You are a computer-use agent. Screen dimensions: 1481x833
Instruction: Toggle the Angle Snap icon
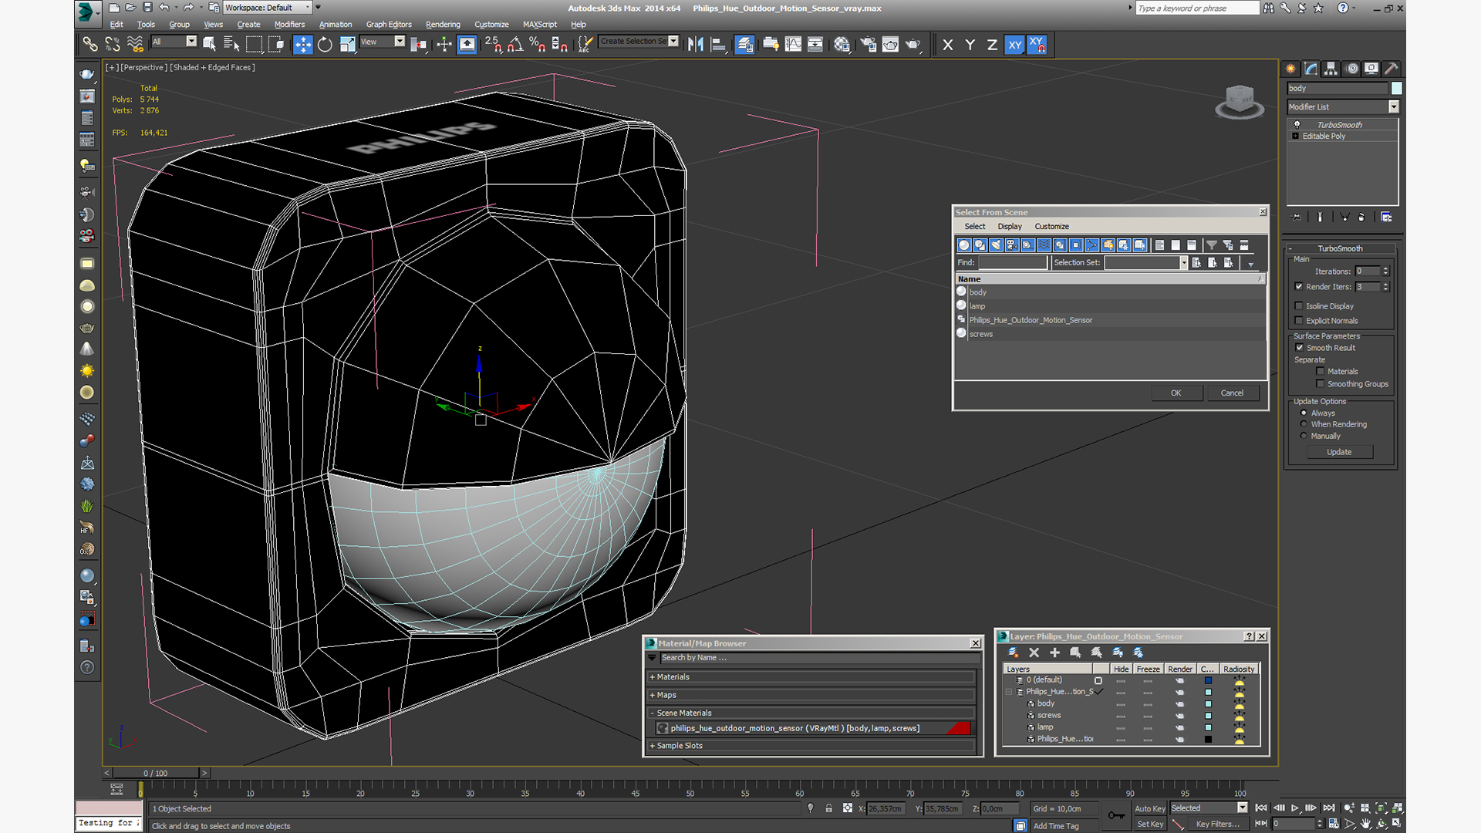pyautogui.click(x=515, y=45)
